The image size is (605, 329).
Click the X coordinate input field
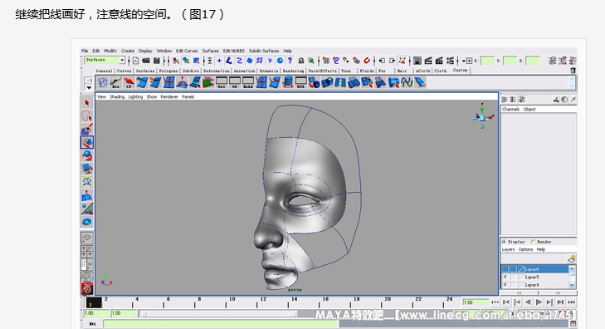pos(487,61)
